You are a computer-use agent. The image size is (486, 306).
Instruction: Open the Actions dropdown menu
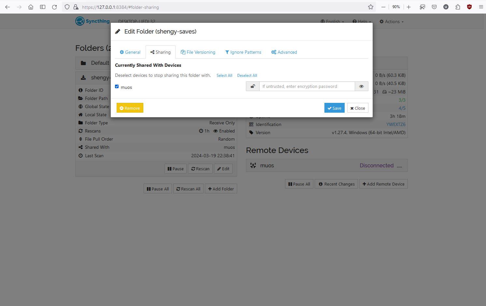coord(392,22)
